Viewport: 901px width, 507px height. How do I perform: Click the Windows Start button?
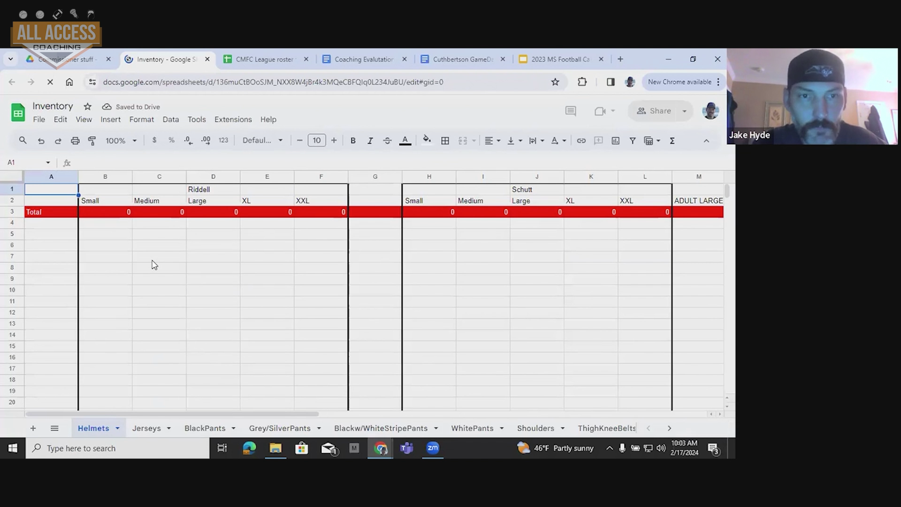tap(13, 448)
